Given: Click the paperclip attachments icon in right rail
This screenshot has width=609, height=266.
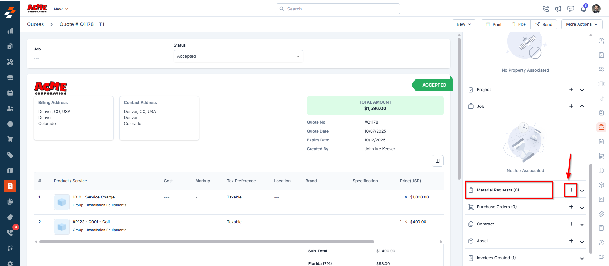Looking at the screenshot, I should [x=601, y=214].
